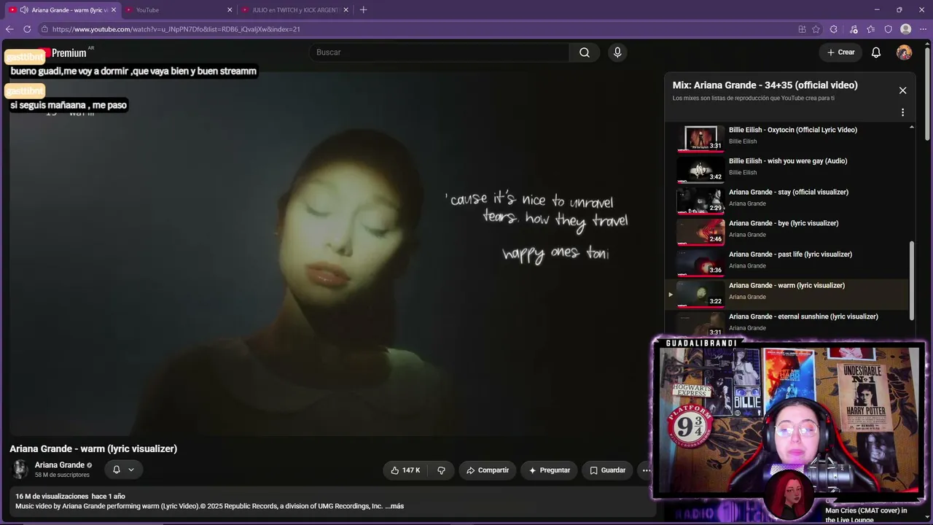Click the Preguntar button

(x=550, y=470)
